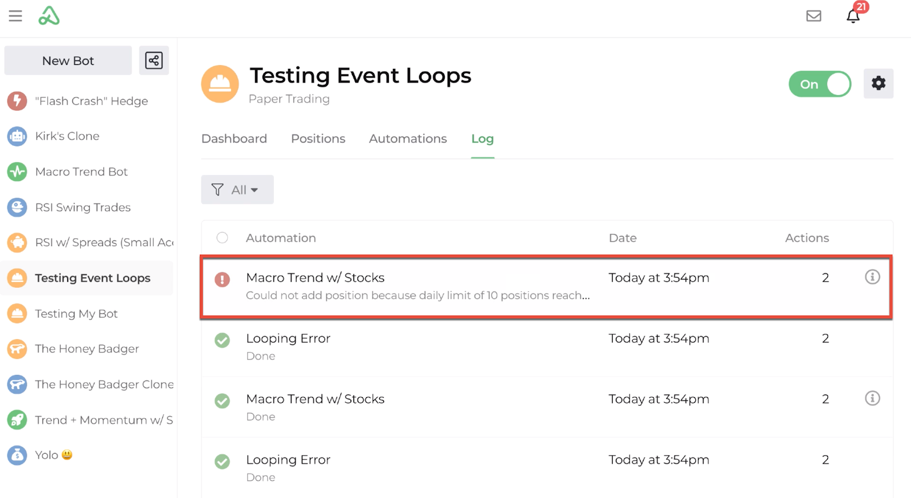Viewport: 911px width, 498px height.
Task: Open notifications bell with 21 badge
Action: click(853, 16)
